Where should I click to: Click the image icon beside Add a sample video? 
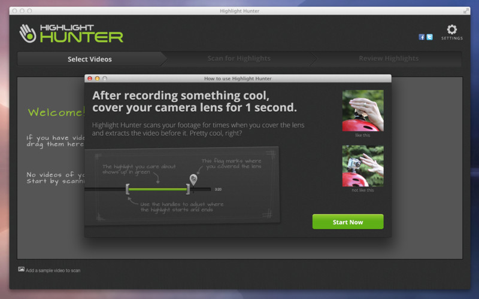pos(21,269)
